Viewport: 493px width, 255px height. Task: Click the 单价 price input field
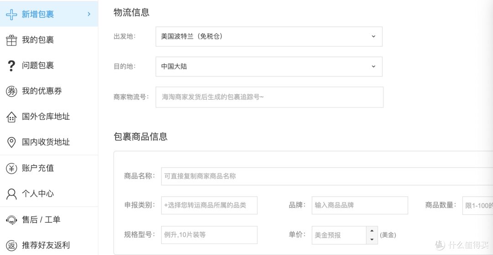point(339,235)
